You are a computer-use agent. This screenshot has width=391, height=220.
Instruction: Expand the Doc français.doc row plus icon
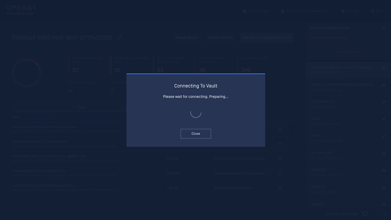click(x=280, y=129)
